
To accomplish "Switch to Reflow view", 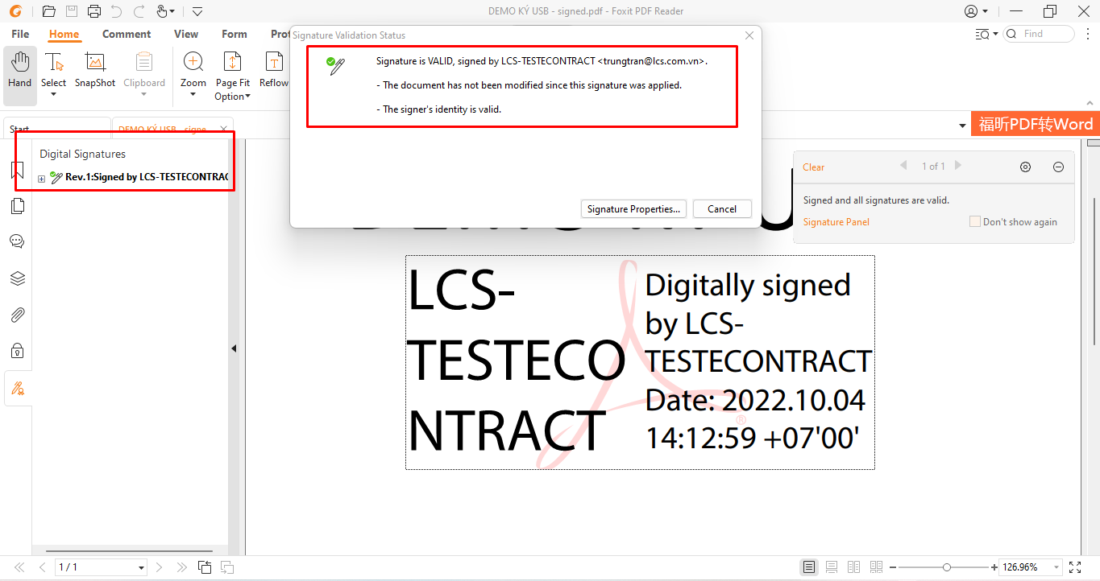I will 274,69.
